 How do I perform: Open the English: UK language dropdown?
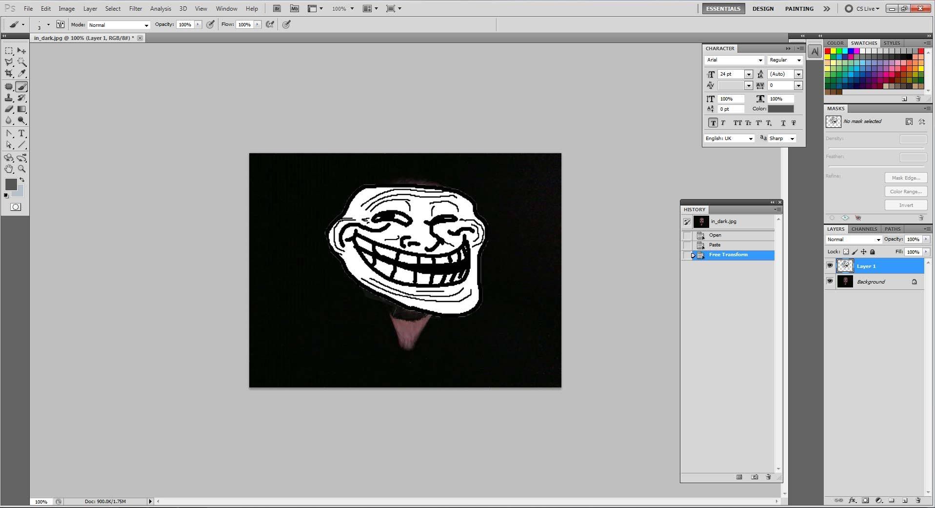pyautogui.click(x=729, y=139)
